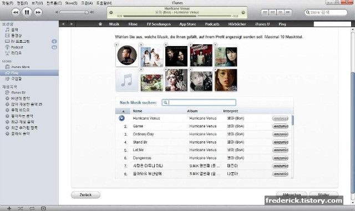The image size is (355, 211).
Task: Pause playback with the pause button
Action: point(27,12)
